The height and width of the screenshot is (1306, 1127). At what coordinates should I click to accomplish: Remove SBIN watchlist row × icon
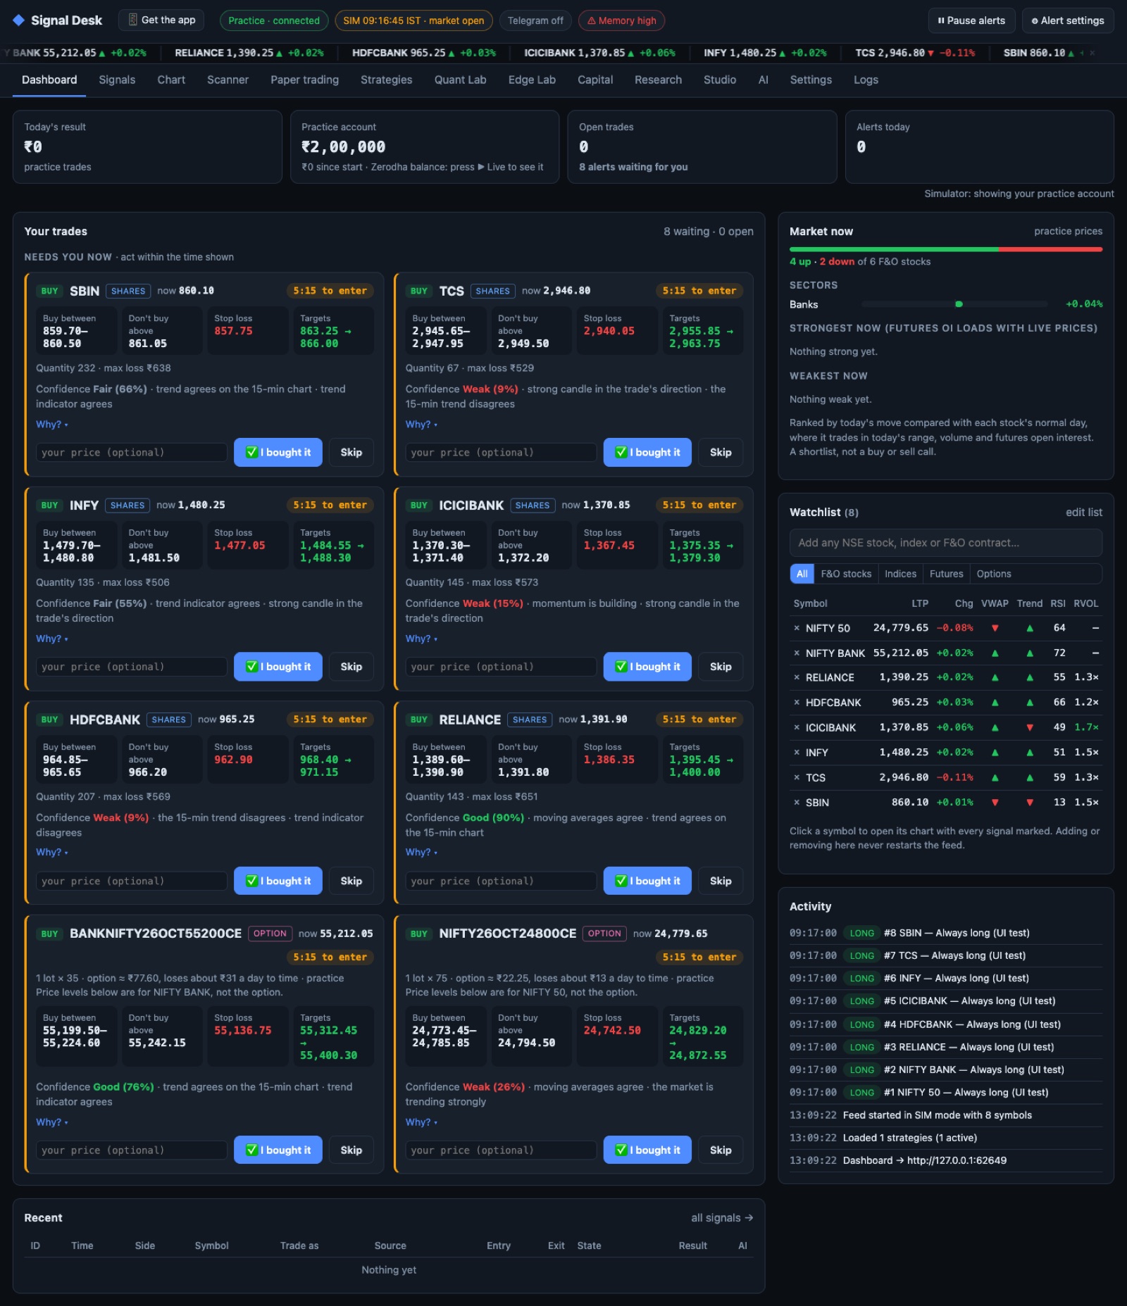point(797,803)
